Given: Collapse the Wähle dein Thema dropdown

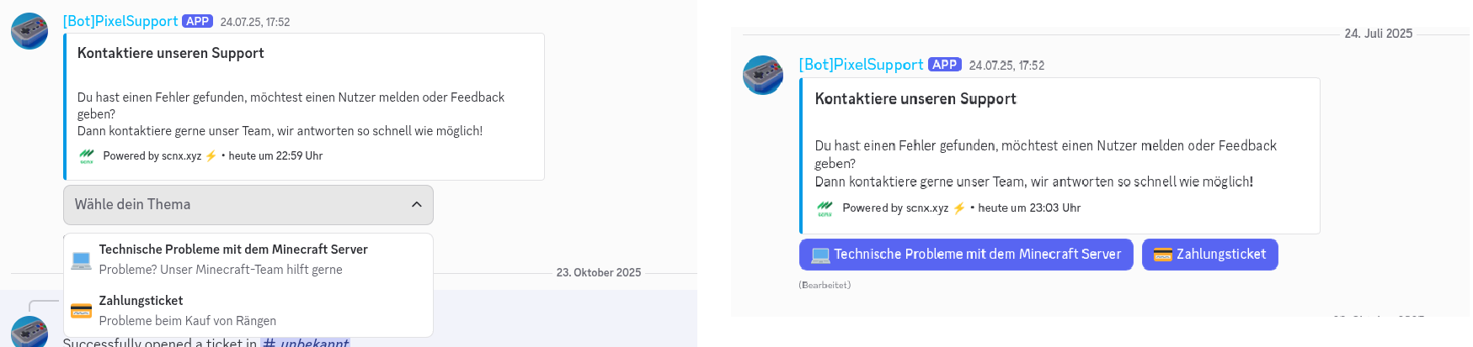Looking at the screenshot, I should point(248,205).
